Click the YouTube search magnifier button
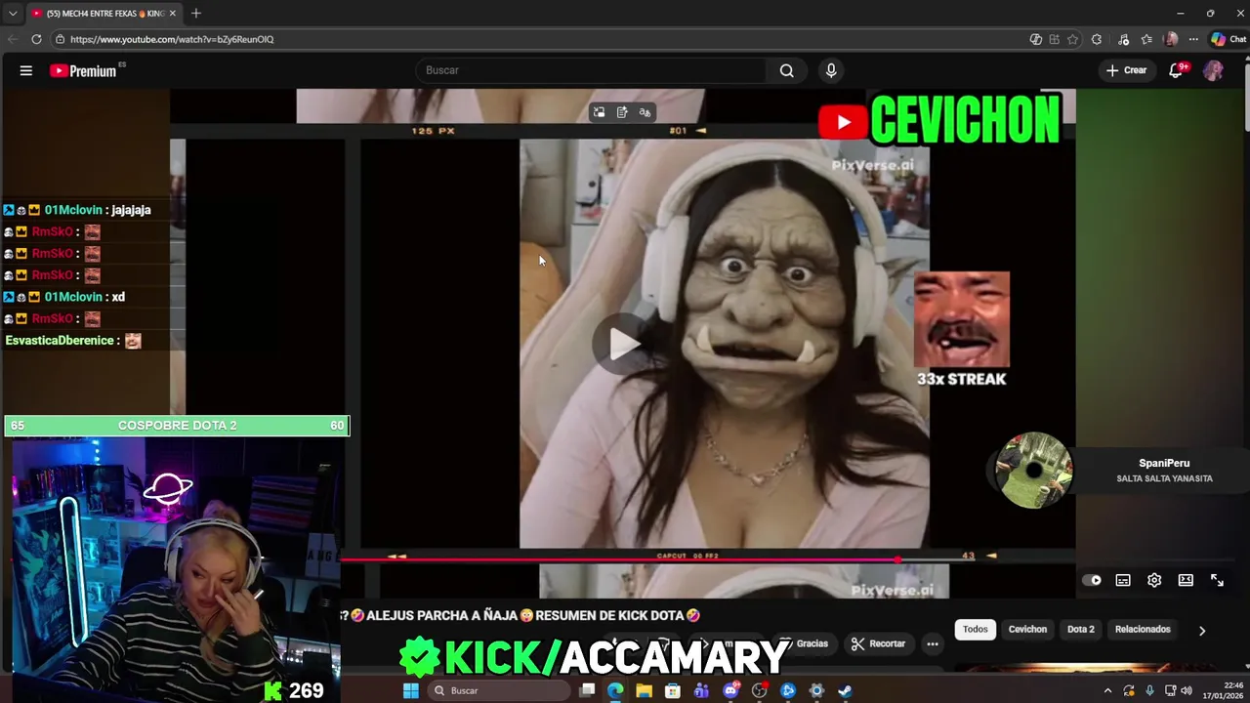 [x=786, y=70]
